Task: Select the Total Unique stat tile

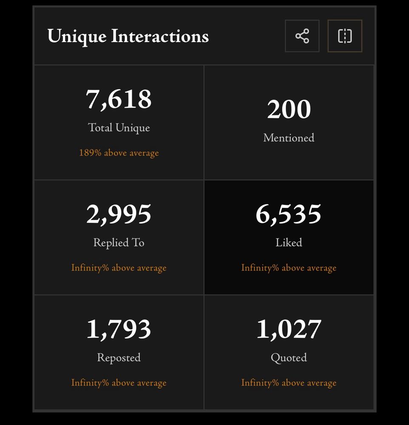Action: (119, 121)
